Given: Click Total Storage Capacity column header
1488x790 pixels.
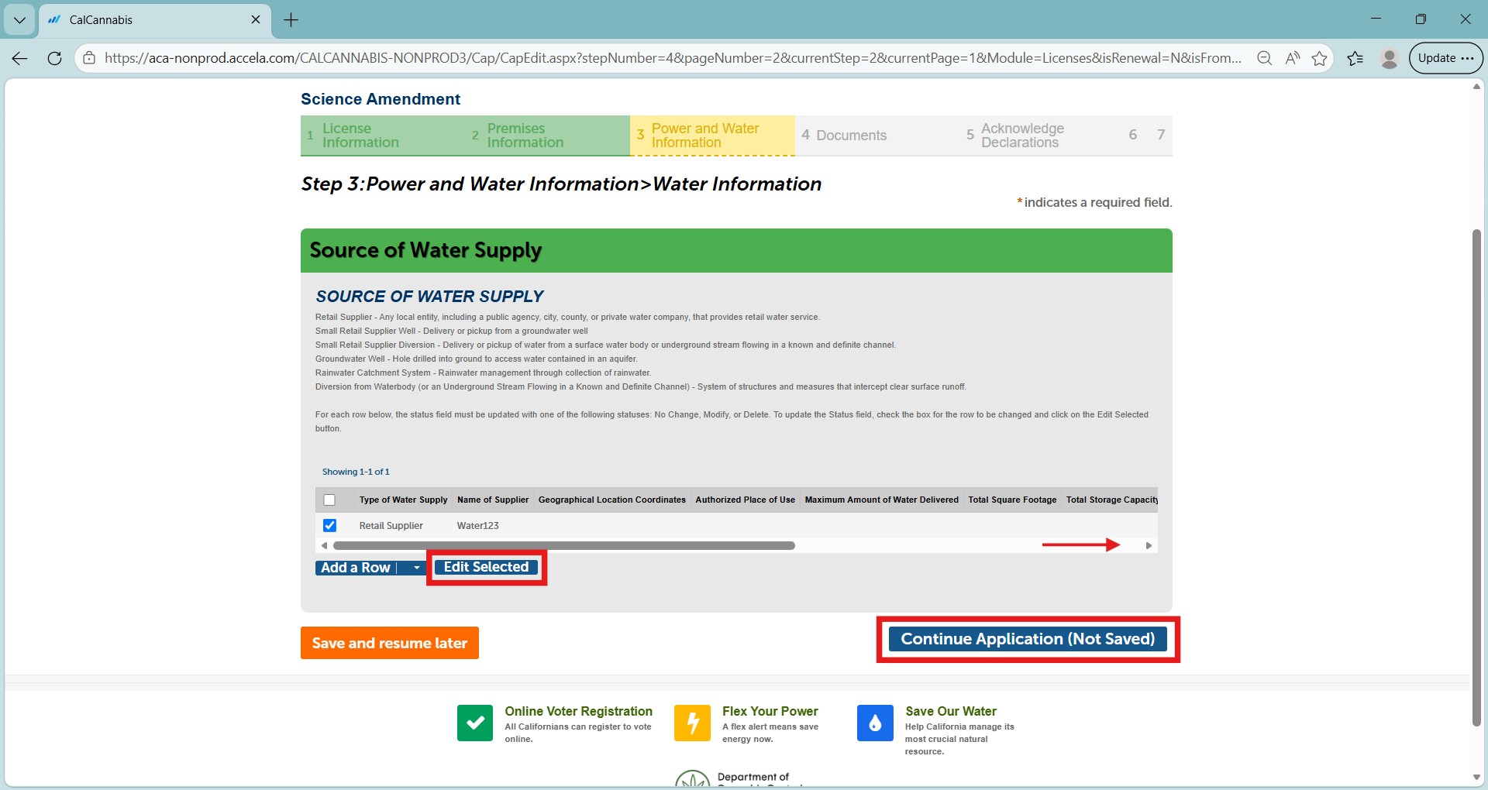Looking at the screenshot, I should click(x=1112, y=500).
